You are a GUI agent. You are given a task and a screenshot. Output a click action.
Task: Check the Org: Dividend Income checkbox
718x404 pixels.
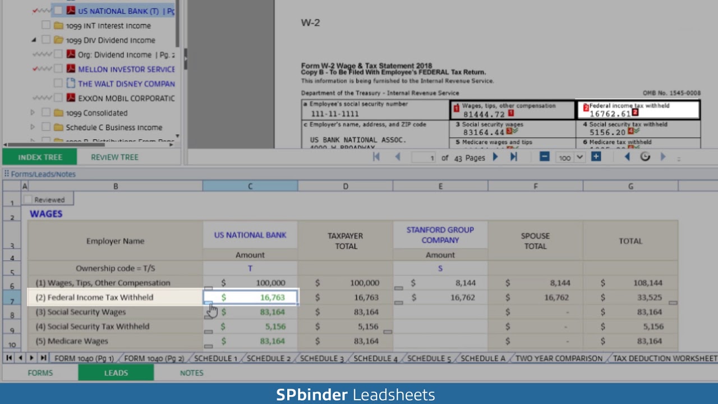tap(58, 54)
